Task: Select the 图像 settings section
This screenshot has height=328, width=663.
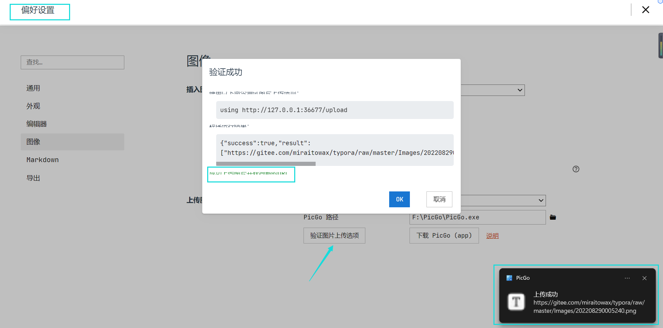Action: coord(73,142)
